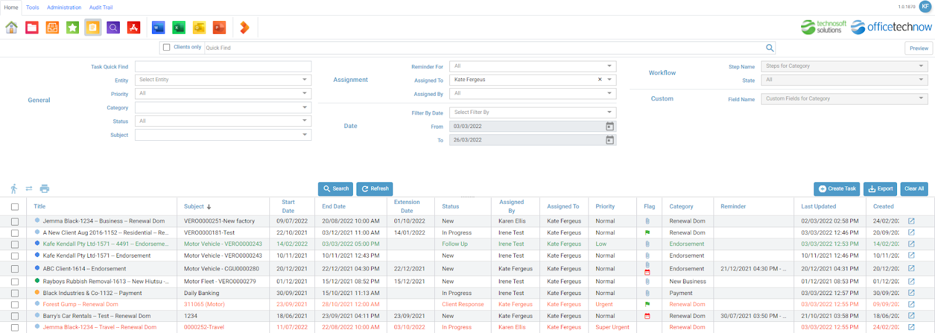Screen dimensions: 935x333
Task: Expand the Assigned By dropdown
Action: click(610, 93)
